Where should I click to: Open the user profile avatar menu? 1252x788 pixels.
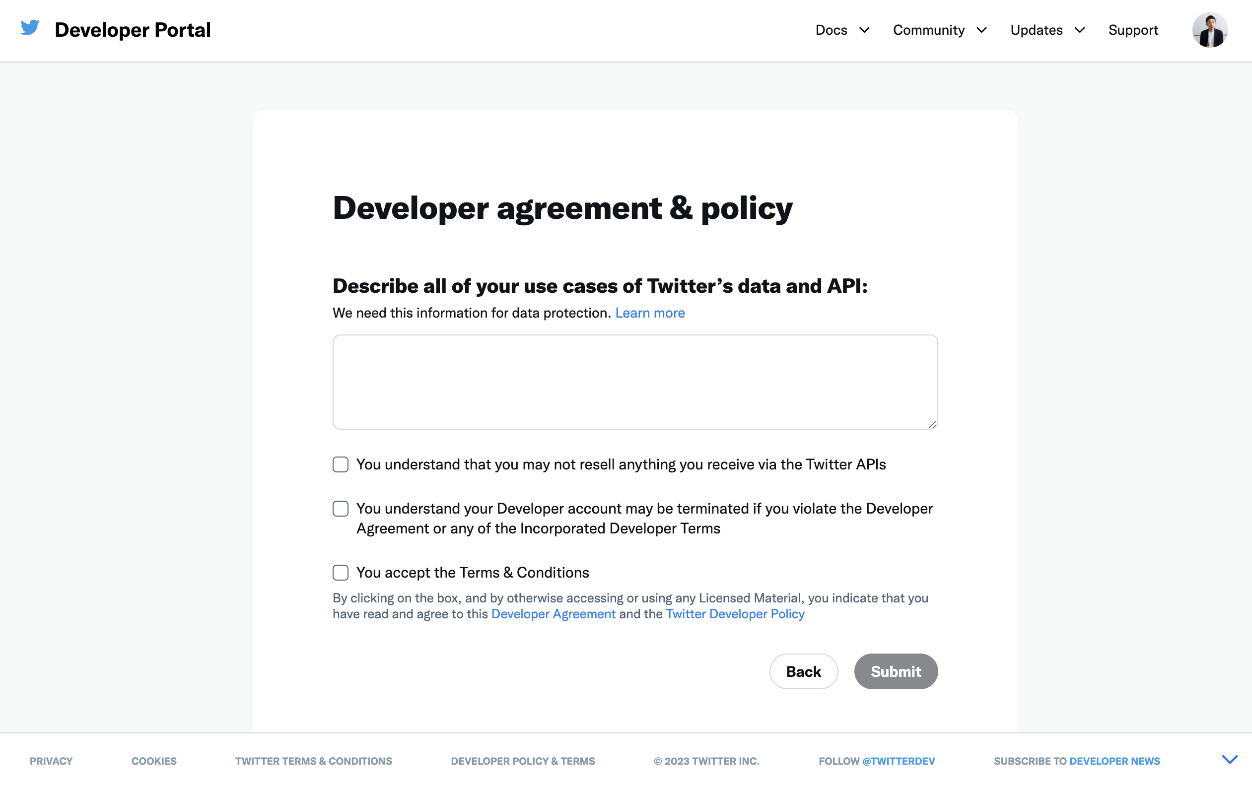tap(1209, 30)
